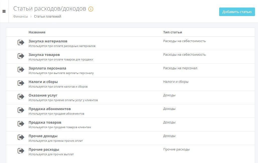258x163 pixels.
Task: Click arrow icon for Прочие расходы
Action: (x=21, y=151)
